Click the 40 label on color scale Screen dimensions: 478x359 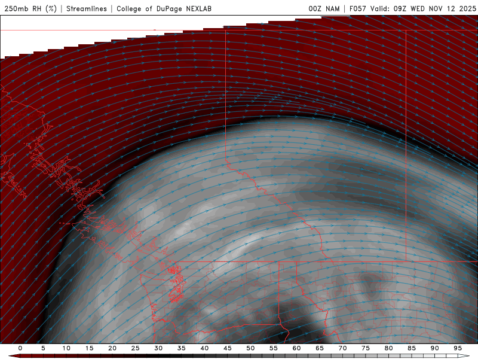tap(204, 348)
